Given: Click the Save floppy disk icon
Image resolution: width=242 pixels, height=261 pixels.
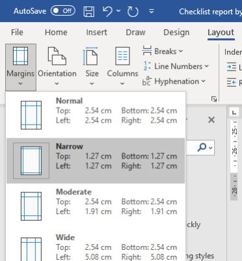Looking at the screenshot, I should click(x=89, y=11).
